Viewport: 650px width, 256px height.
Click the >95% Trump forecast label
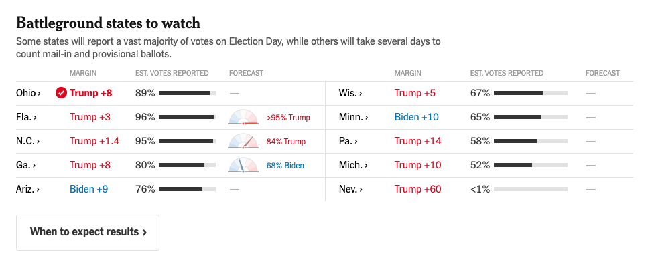288,118
